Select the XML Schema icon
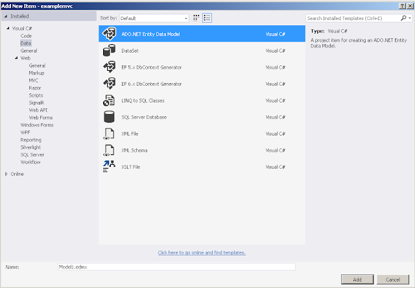The height and width of the screenshot is (288, 415). [109, 150]
